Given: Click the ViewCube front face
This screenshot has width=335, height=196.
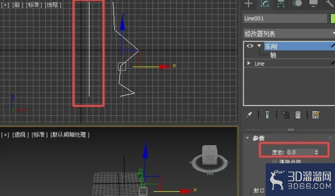Looking at the screenshot, I should [210, 158].
